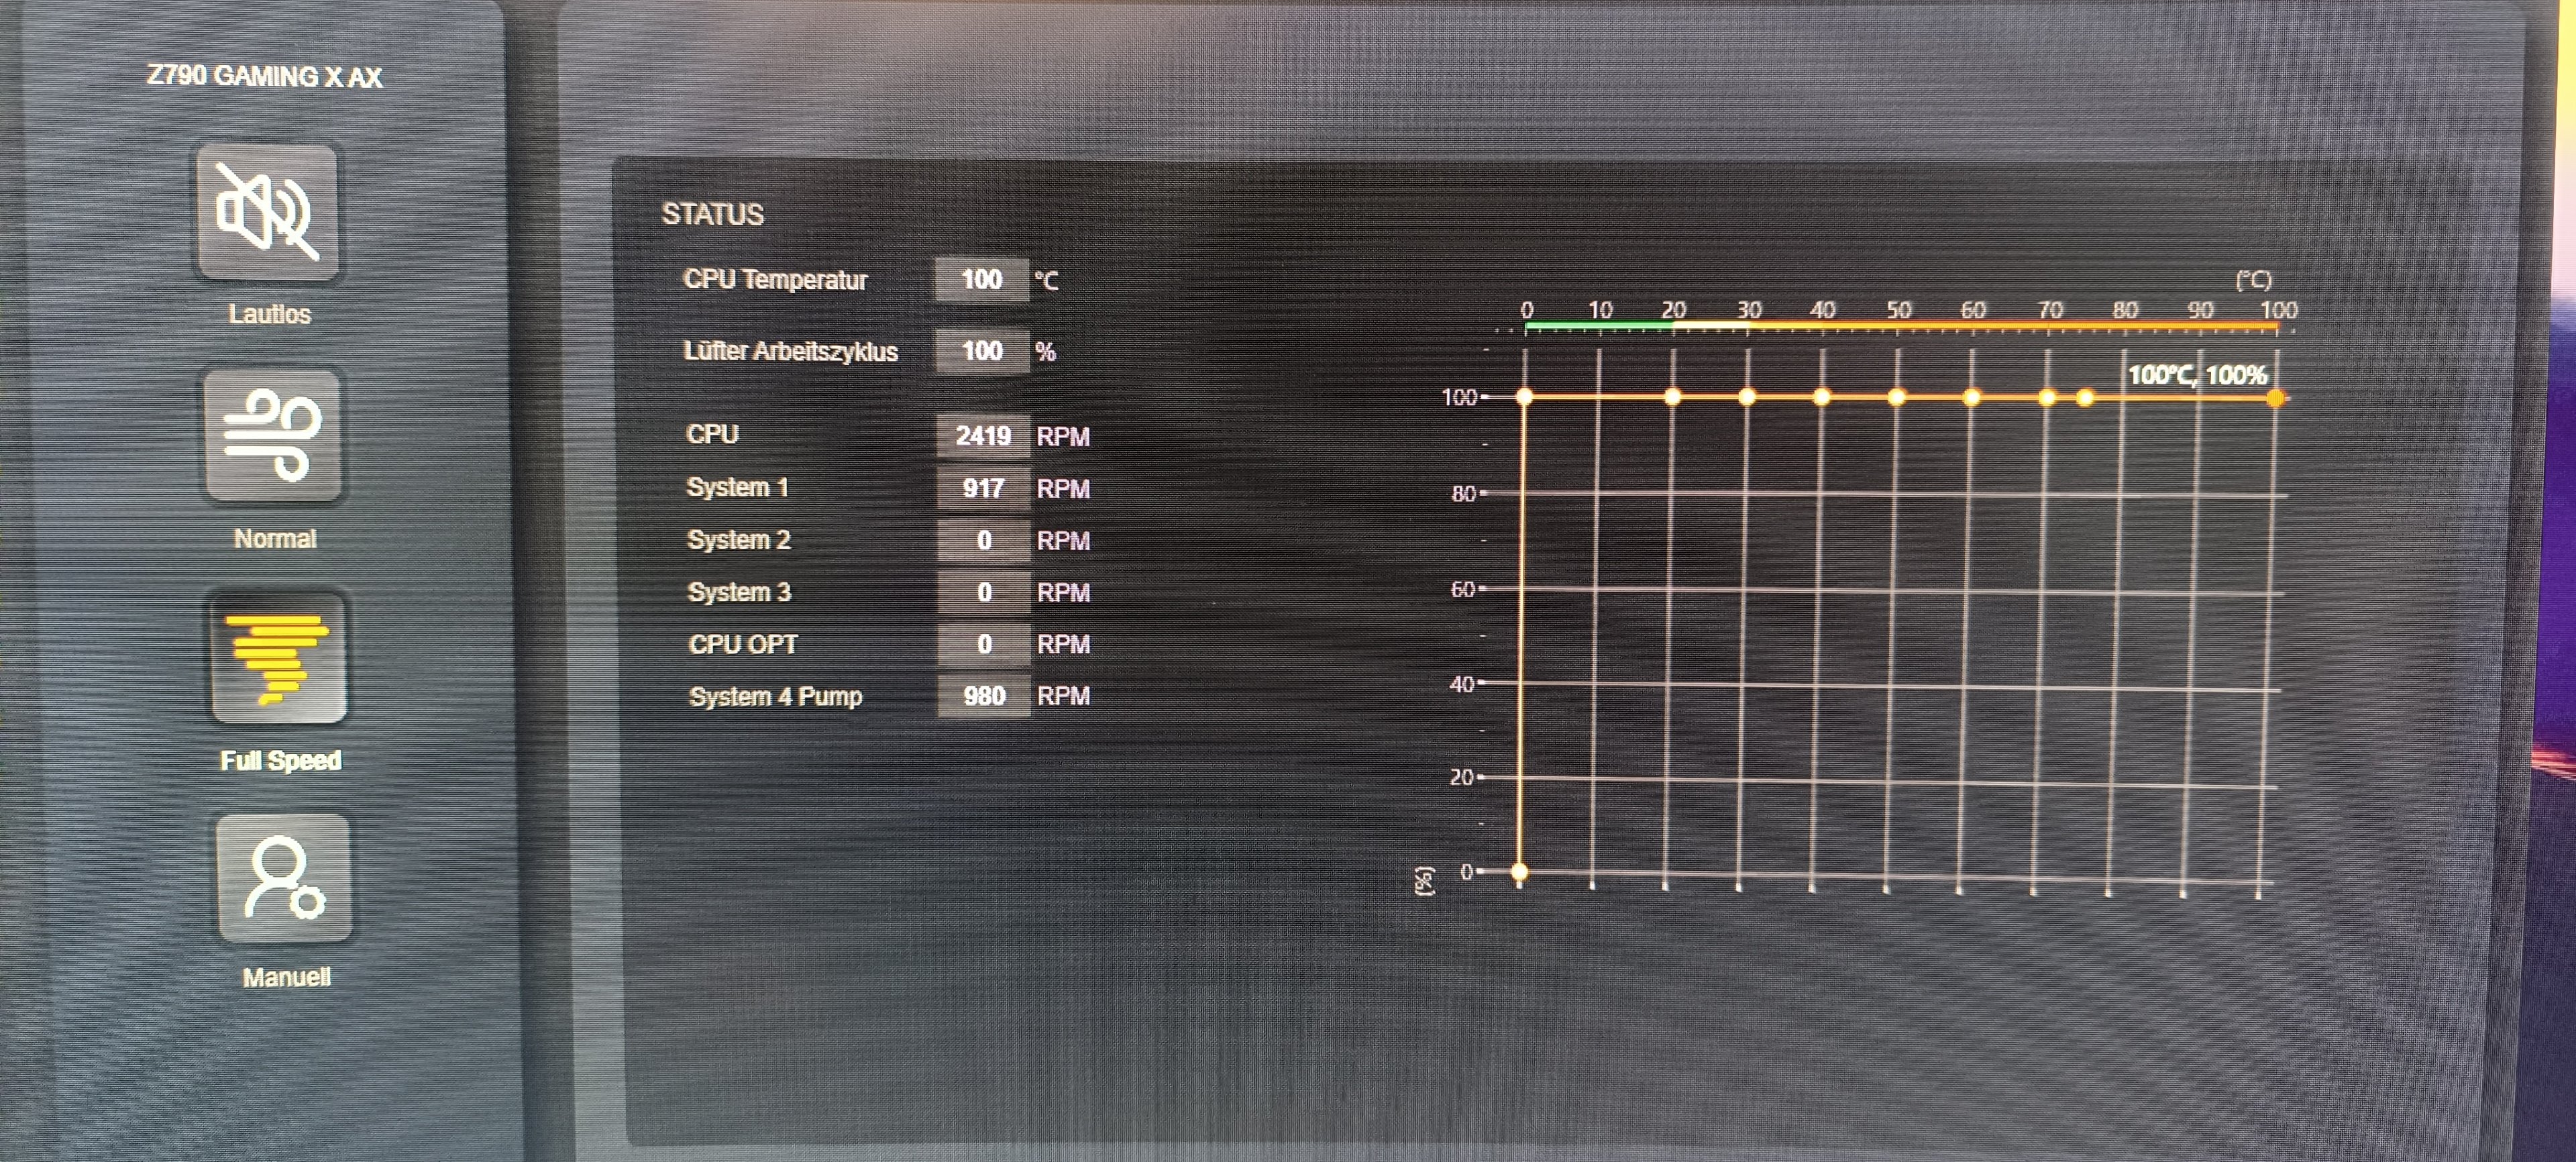
Task: Click the fan curve point at 0°C, 100%
Action: (x=1524, y=397)
